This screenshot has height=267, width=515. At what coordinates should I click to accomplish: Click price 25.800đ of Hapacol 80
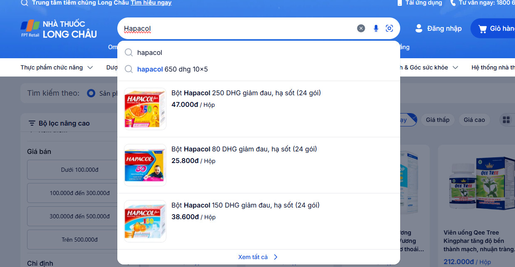pyautogui.click(x=185, y=161)
